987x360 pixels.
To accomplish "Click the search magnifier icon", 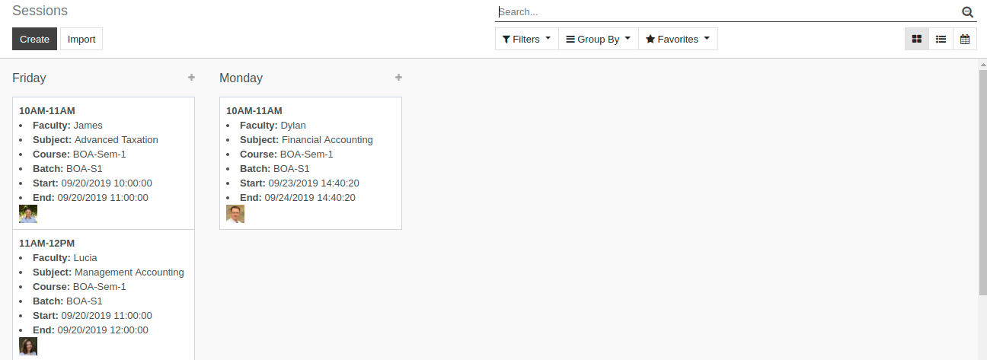I will [968, 12].
